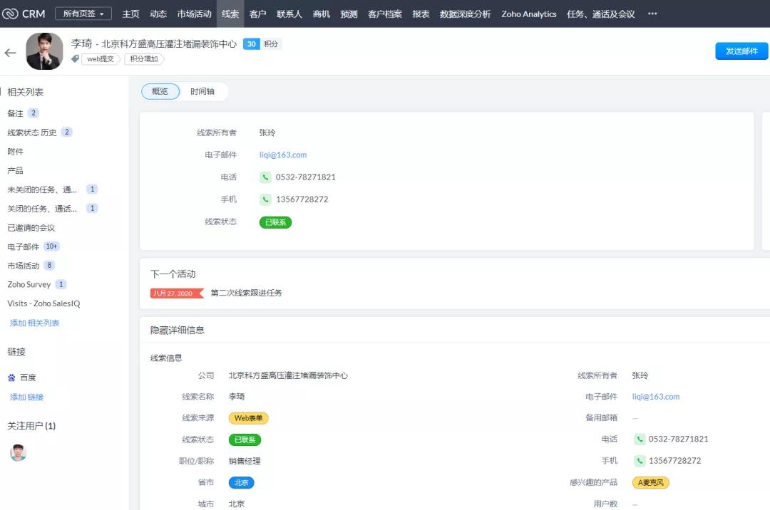The image size is (770, 510).
Task: Click the call icon beside 电话 in 隐藏详细信息
Action: click(x=640, y=439)
